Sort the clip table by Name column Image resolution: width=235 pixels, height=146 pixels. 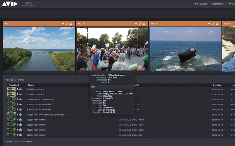[x=31, y=85]
